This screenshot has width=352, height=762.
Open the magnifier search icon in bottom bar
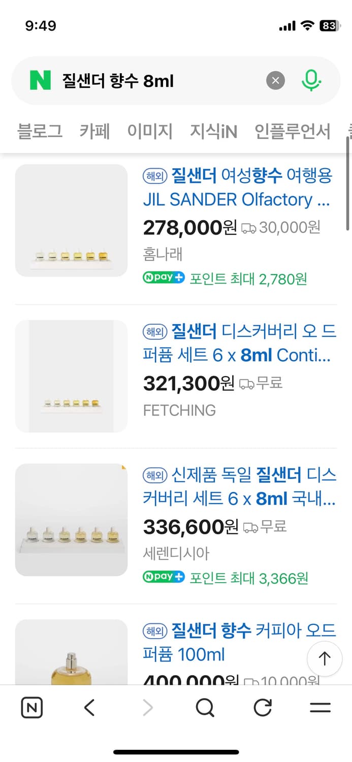204,707
